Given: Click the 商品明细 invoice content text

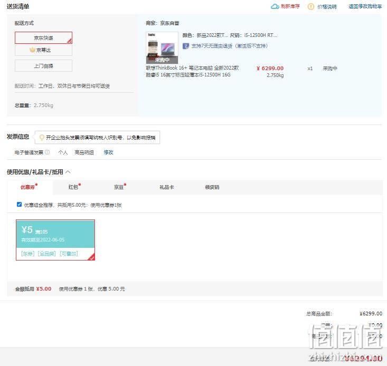Looking at the screenshot, I should pos(84,152).
